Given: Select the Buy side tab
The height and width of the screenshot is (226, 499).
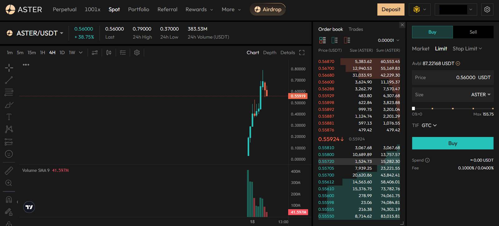Looking at the screenshot, I should pyautogui.click(x=432, y=32).
